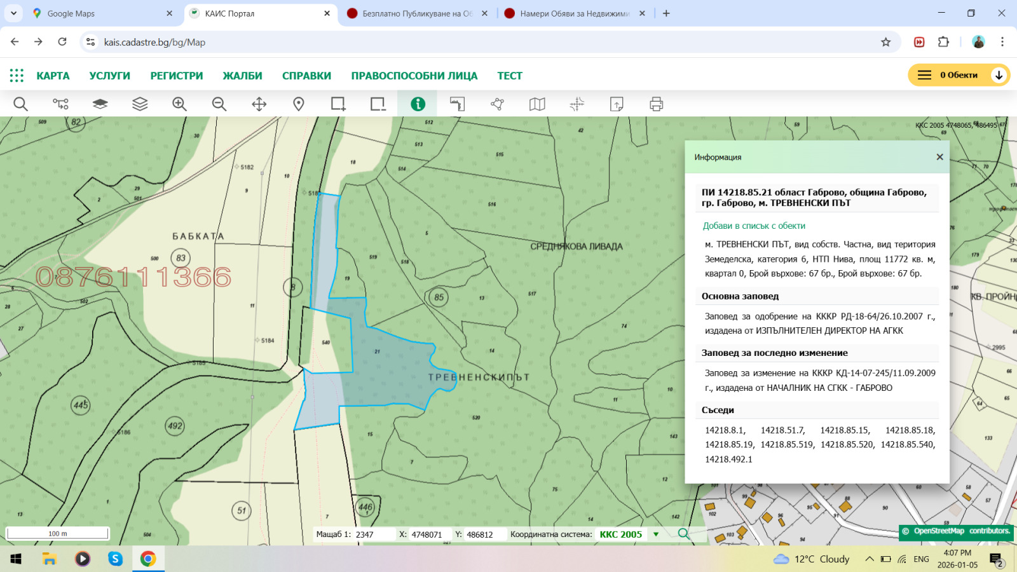Select the zoom in tool

[180, 104]
